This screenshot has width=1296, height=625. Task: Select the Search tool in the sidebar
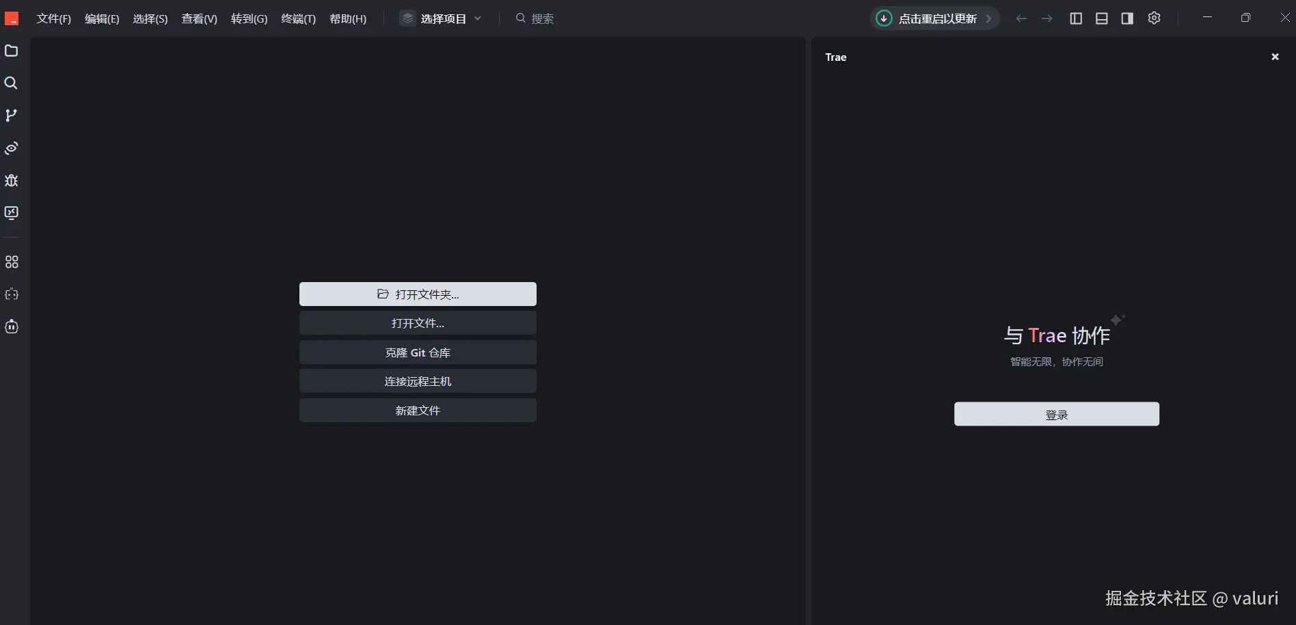[11, 83]
